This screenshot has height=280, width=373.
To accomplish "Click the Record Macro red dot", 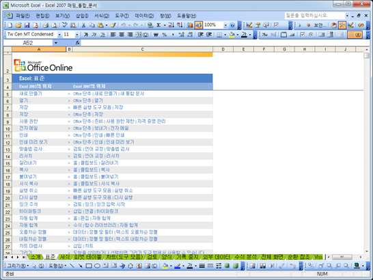I will click(309, 25).
